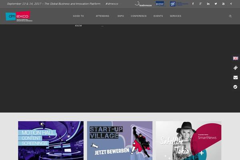Open the EXPO menu

click(x=121, y=16)
